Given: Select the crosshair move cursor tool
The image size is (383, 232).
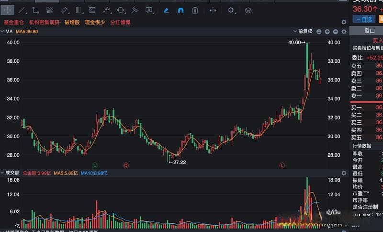Looking at the screenshot, I should click(x=7, y=10).
